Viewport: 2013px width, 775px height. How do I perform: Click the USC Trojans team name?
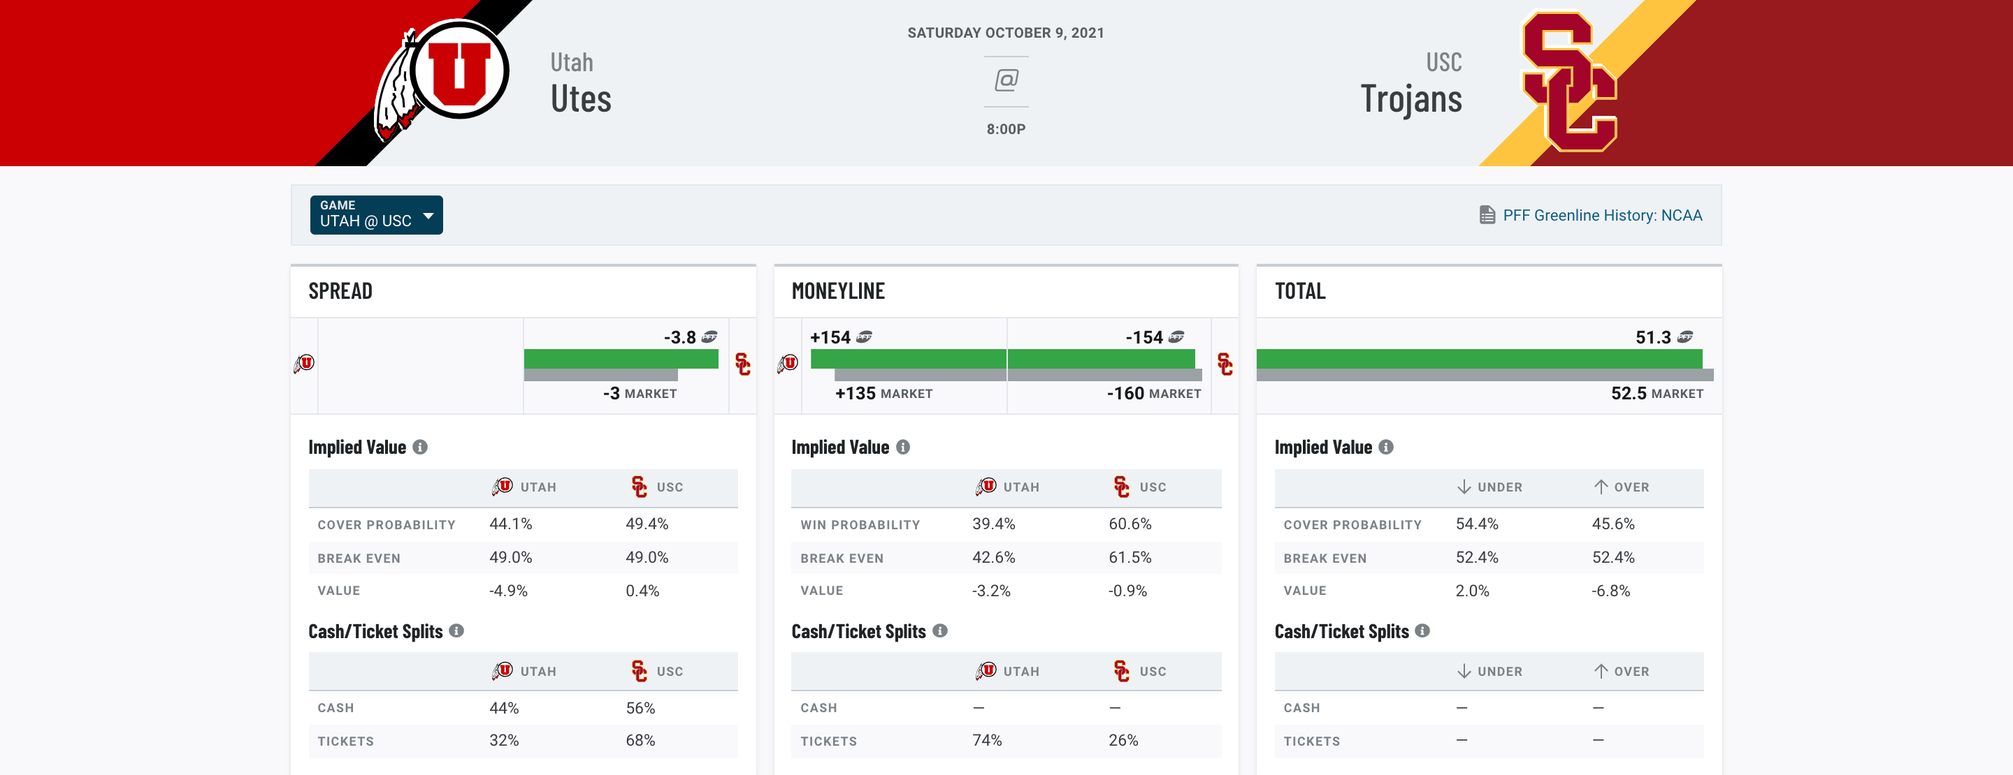pos(1411,84)
